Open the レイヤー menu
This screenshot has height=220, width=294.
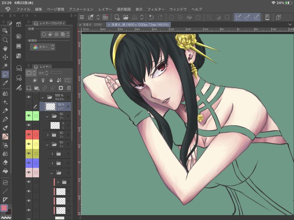[105, 9]
